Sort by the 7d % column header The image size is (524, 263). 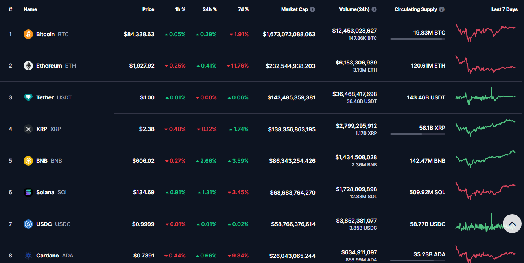coord(243,9)
